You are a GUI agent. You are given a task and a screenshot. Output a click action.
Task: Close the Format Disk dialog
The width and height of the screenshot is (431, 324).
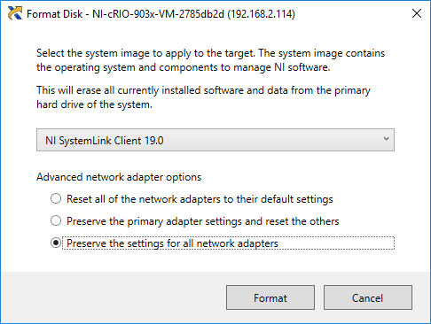(x=417, y=13)
